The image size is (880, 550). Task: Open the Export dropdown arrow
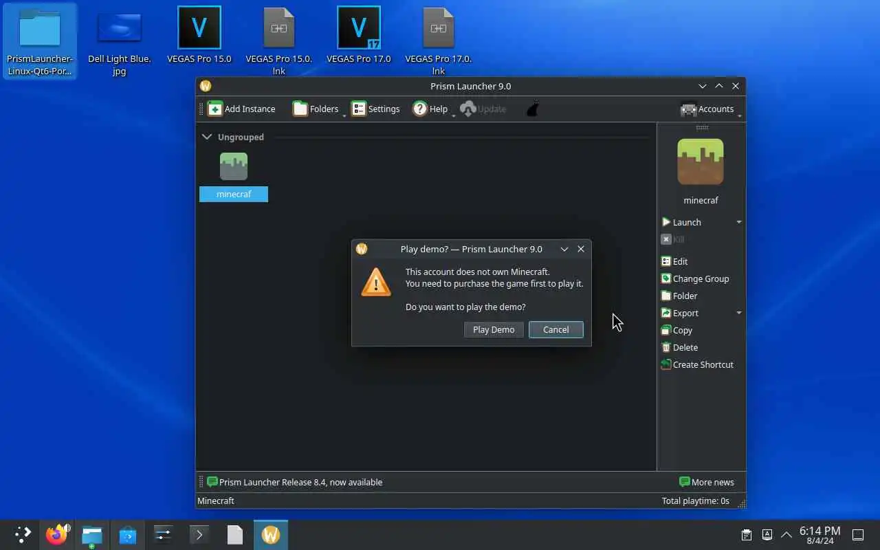739,313
